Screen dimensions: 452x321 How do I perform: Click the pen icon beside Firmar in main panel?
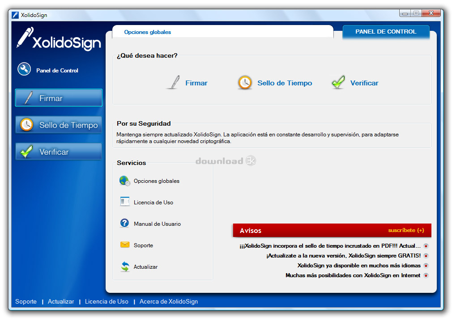pyautogui.click(x=173, y=83)
